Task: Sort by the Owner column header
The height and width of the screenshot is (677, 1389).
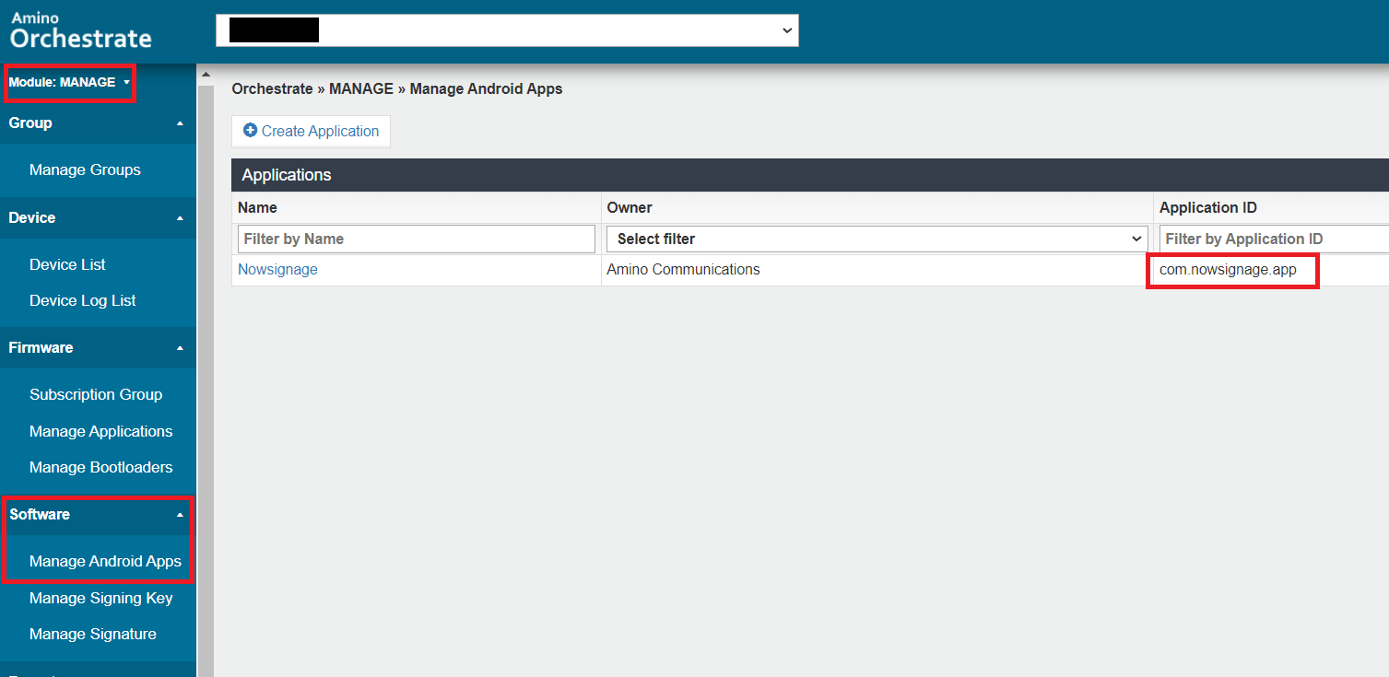Action: (630, 207)
